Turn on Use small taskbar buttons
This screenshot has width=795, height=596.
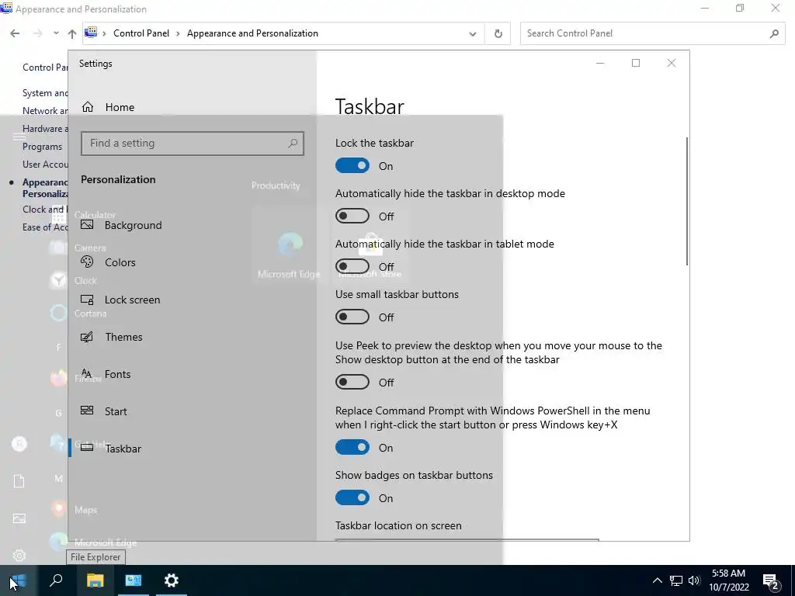pyautogui.click(x=352, y=317)
